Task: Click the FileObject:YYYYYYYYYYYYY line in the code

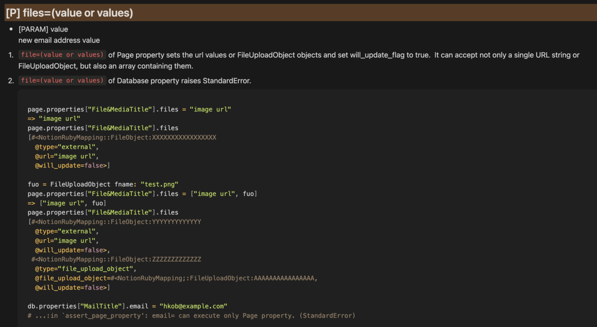Action: (x=115, y=222)
